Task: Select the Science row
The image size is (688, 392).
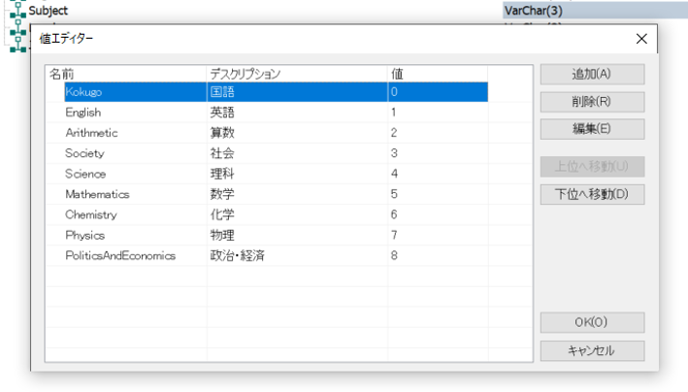Action: point(85,174)
